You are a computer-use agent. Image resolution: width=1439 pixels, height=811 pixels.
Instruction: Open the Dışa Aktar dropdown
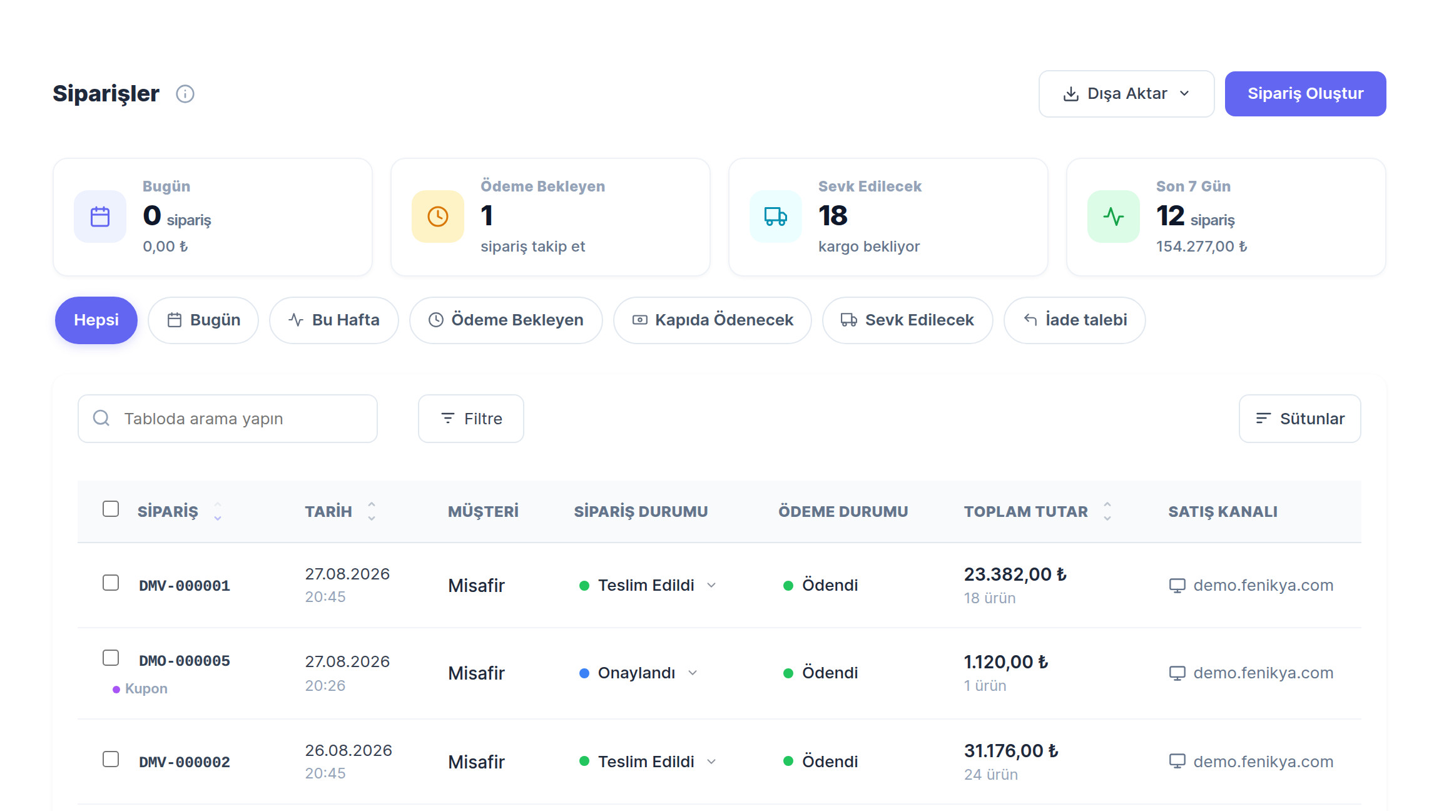(x=1126, y=94)
